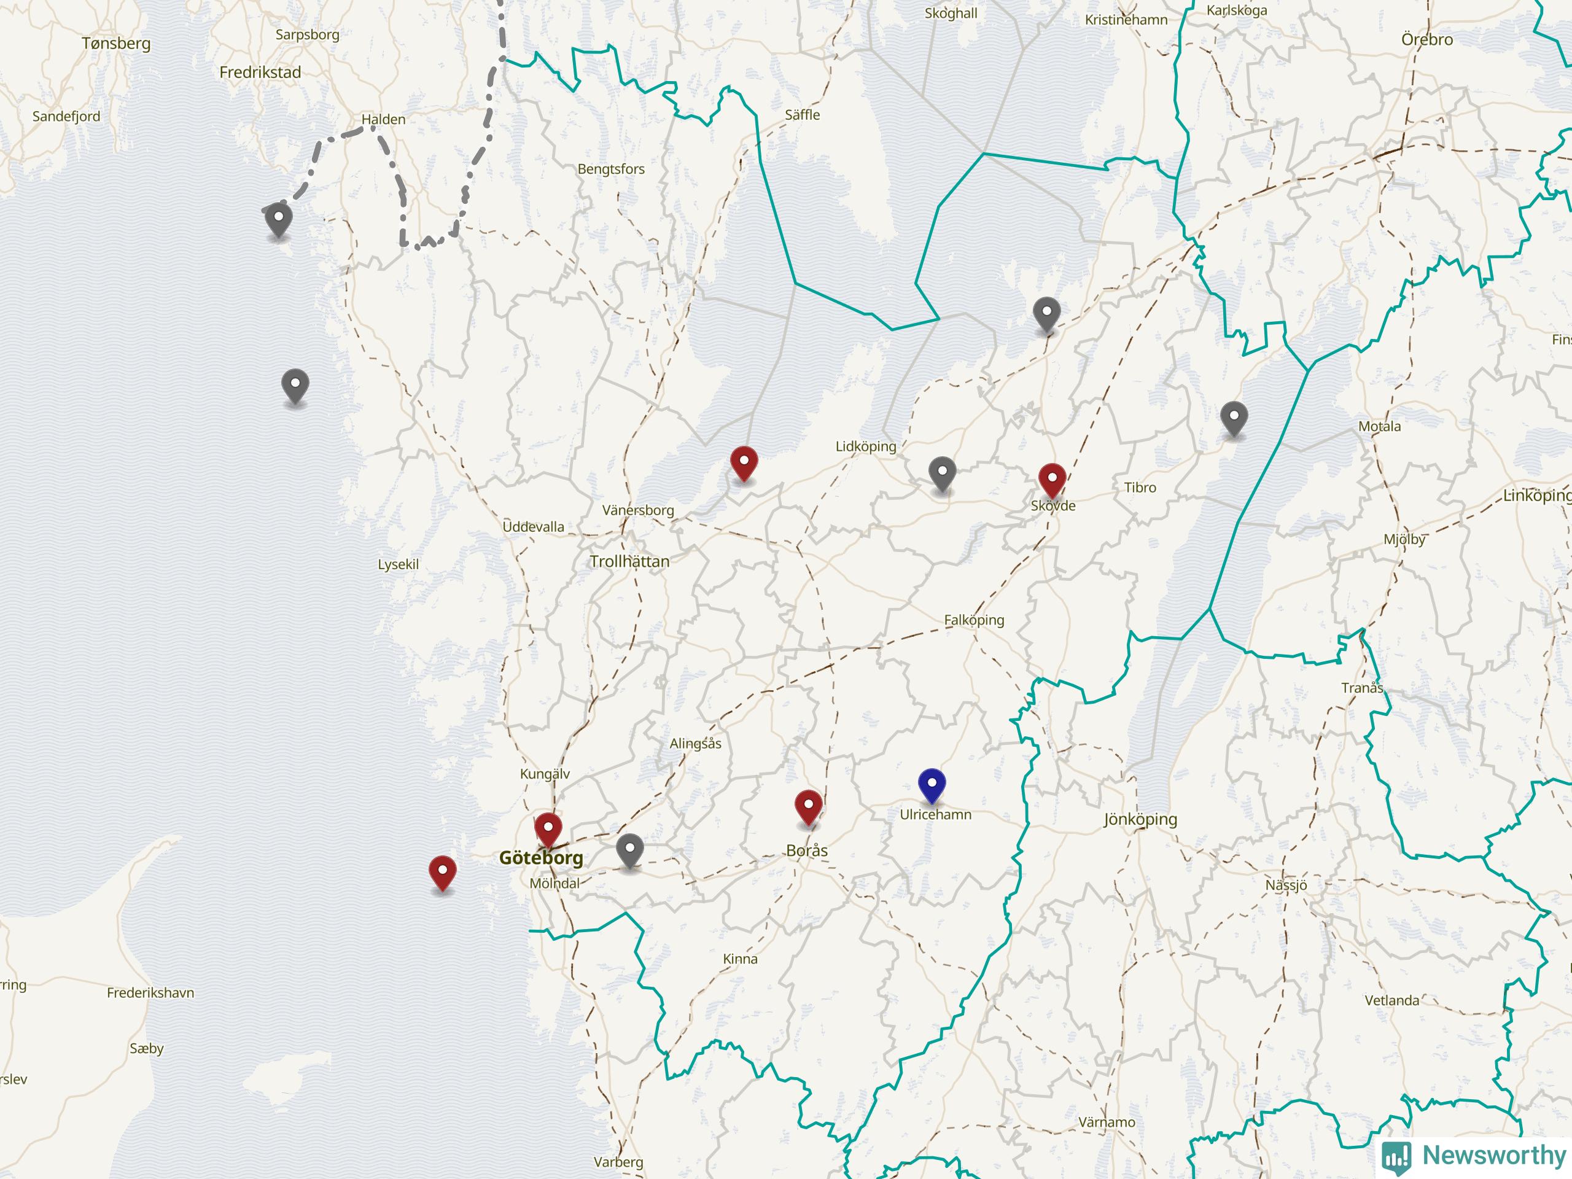Click the Vetlanda label
Screen dimensions: 1572x1179
coord(1391,1000)
